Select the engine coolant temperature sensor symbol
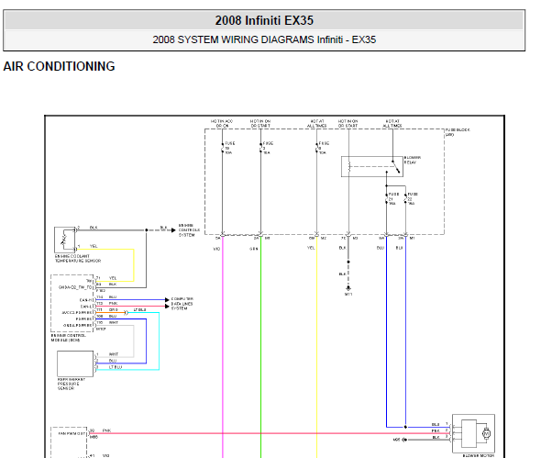Image resolution: width=552 pixels, height=458 pixels. point(65,240)
